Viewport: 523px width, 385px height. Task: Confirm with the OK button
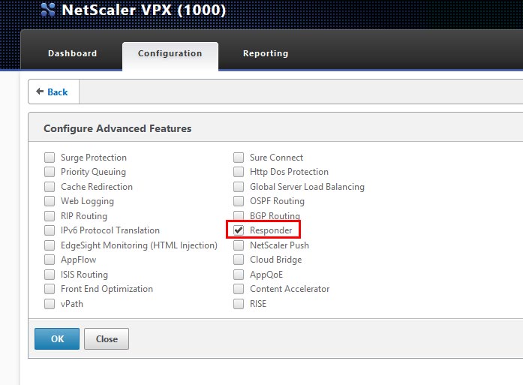coord(57,338)
